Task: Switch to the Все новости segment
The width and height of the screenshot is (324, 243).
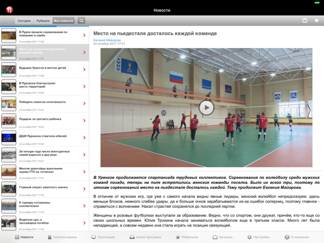Action: [63, 21]
